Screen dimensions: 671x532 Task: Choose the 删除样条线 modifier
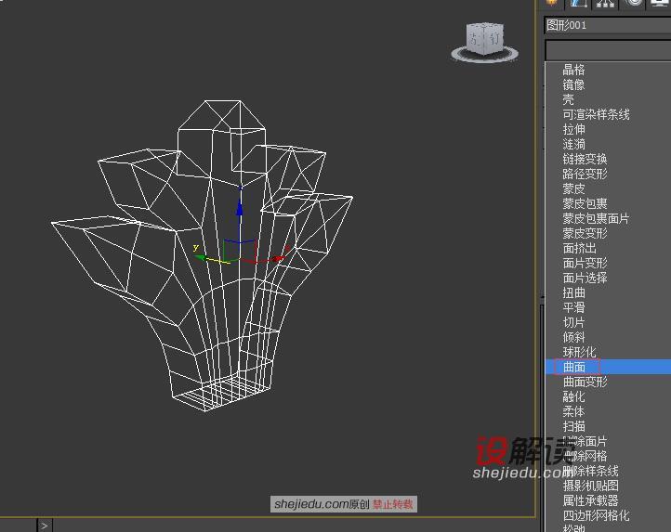click(590, 471)
